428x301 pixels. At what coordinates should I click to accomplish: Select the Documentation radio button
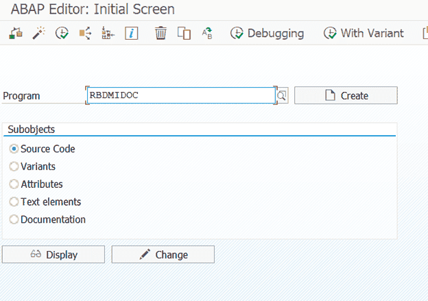tap(14, 220)
